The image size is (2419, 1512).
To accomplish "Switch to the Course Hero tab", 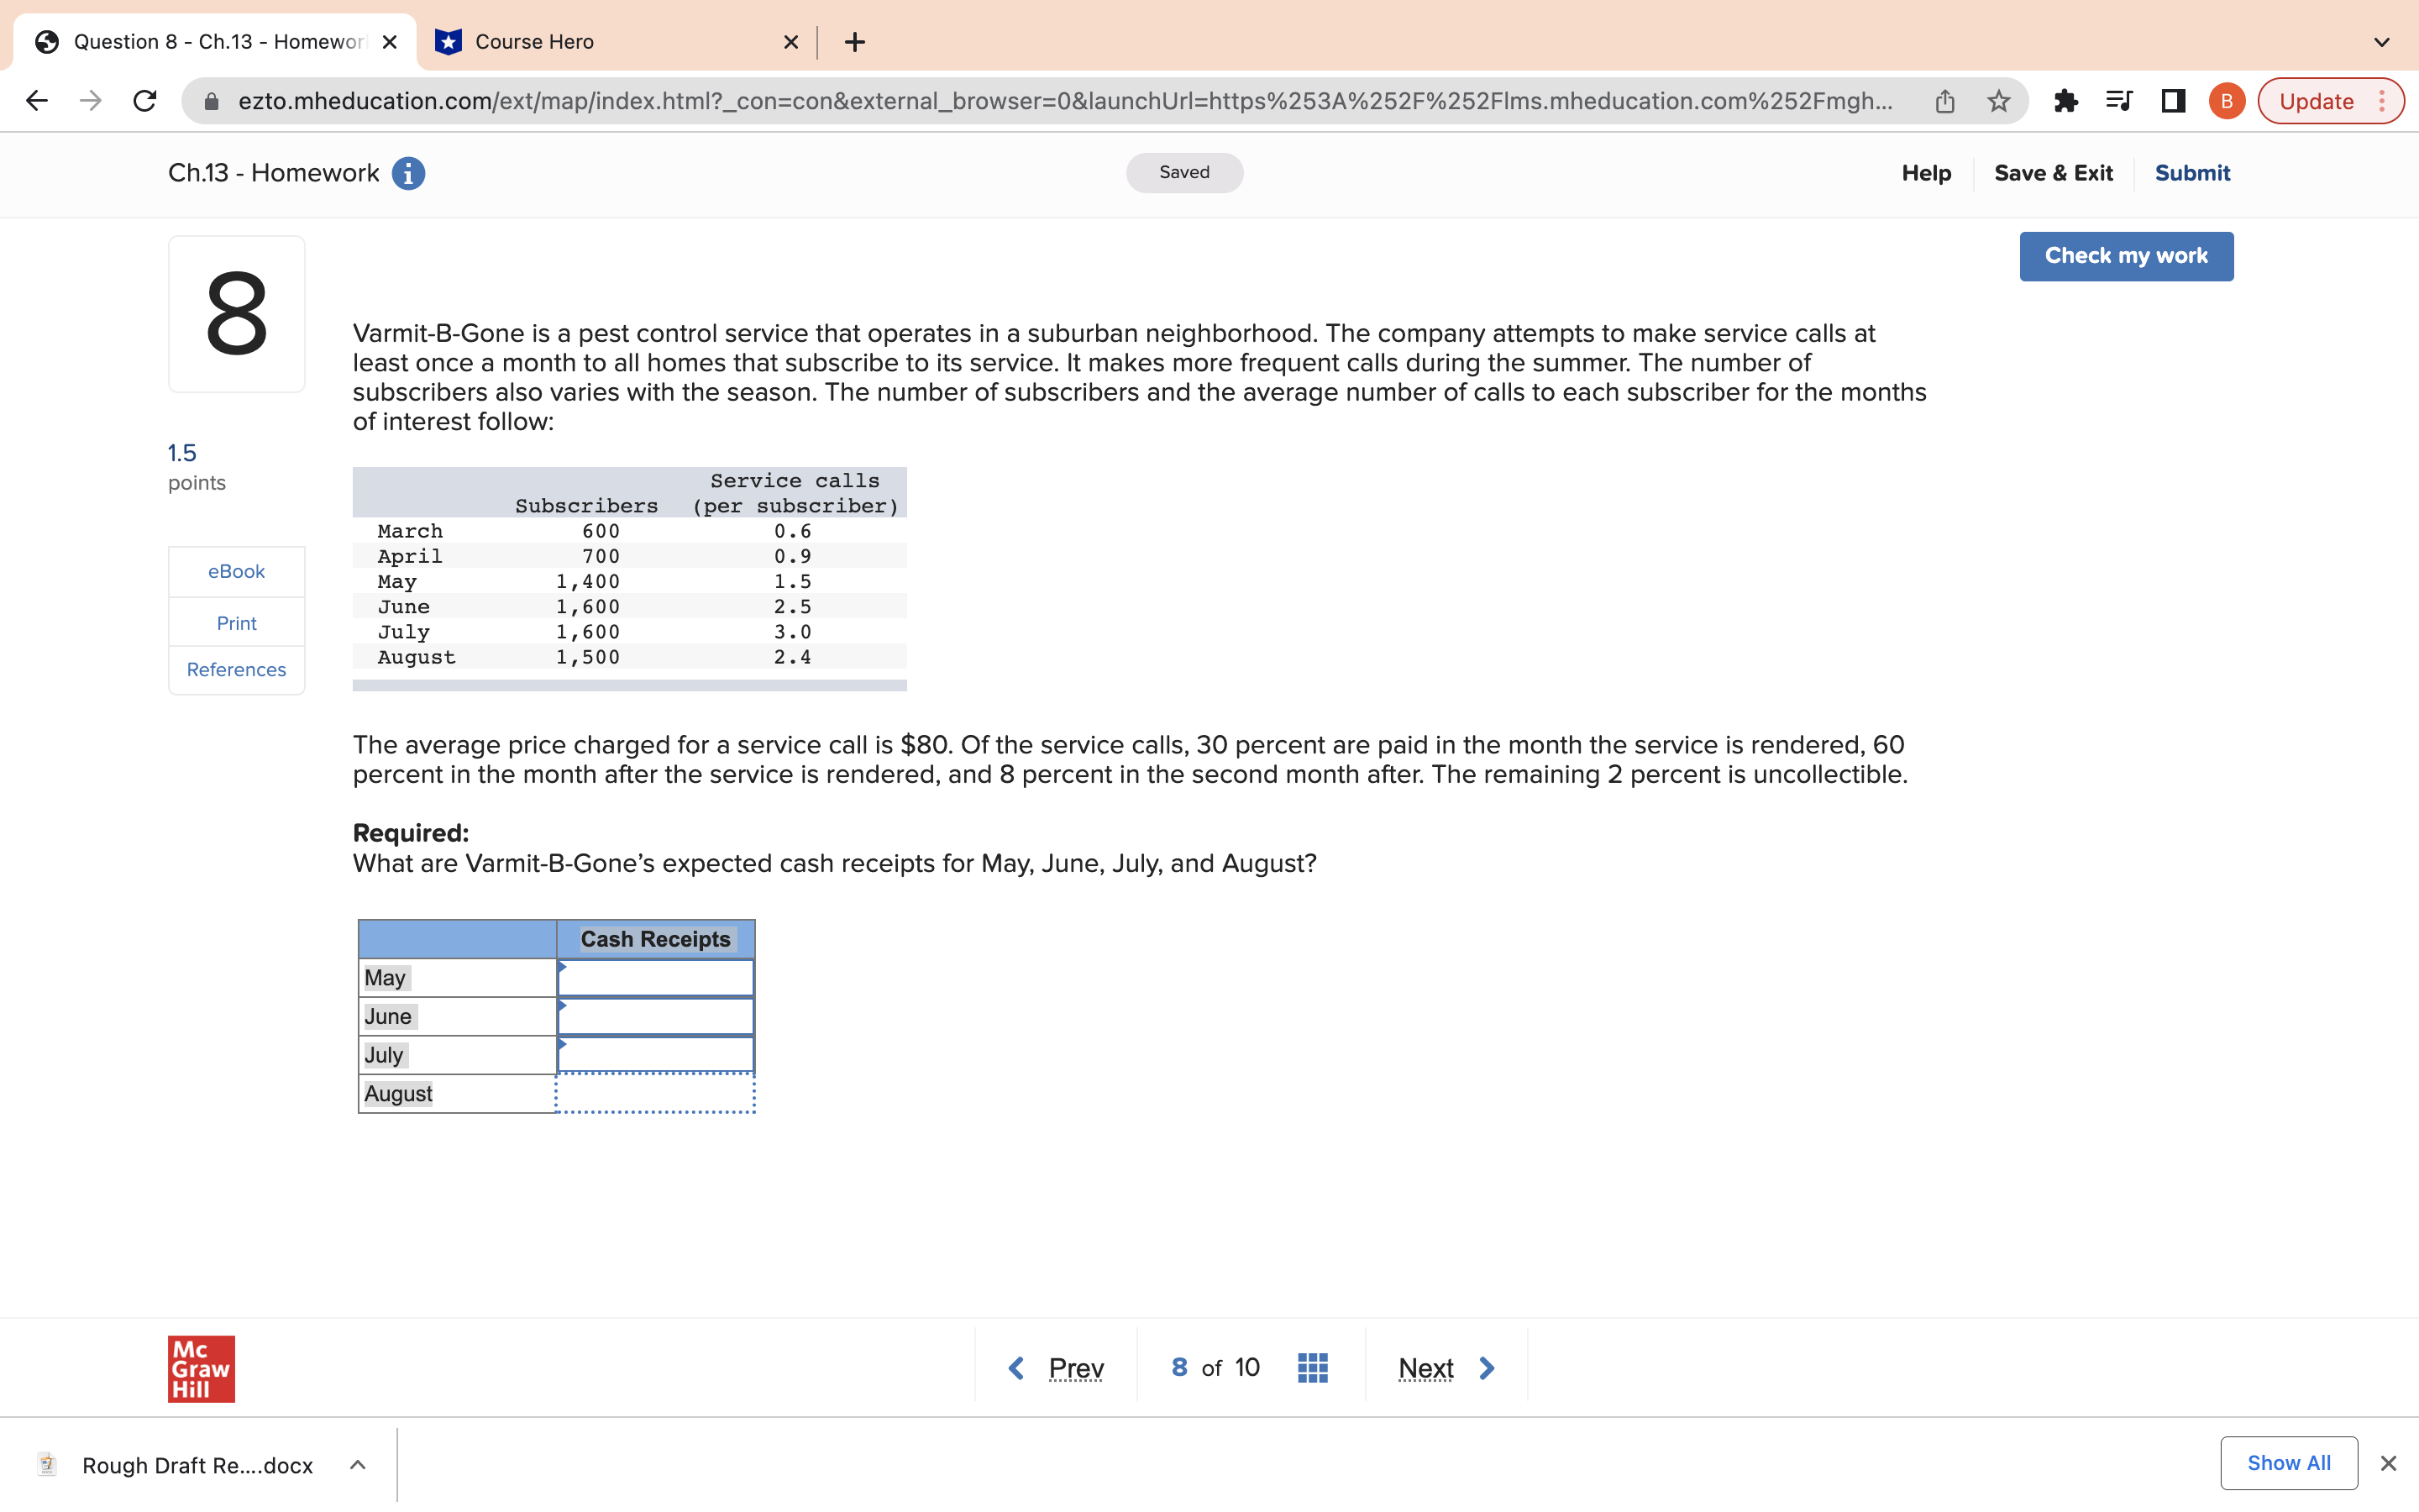I will click(x=534, y=42).
